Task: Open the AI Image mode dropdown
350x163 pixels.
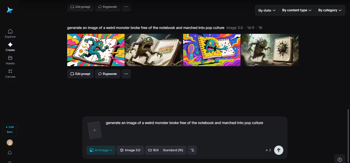Action: tap(101, 150)
